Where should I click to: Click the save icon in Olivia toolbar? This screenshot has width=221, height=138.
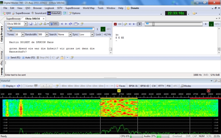(x=30, y=24)
